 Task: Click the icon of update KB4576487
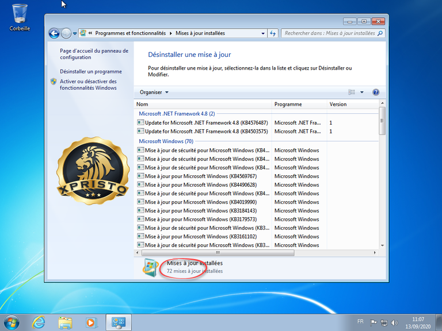(x=140, y=122)
